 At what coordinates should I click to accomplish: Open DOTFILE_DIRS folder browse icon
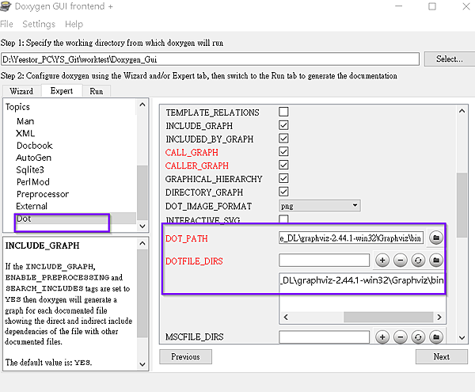(436, 261)
